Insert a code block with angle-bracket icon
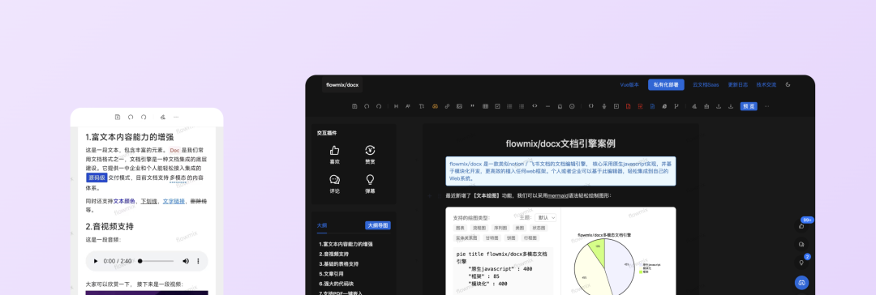The height and width of the screenshot is (295, 876). pos(535,105)
